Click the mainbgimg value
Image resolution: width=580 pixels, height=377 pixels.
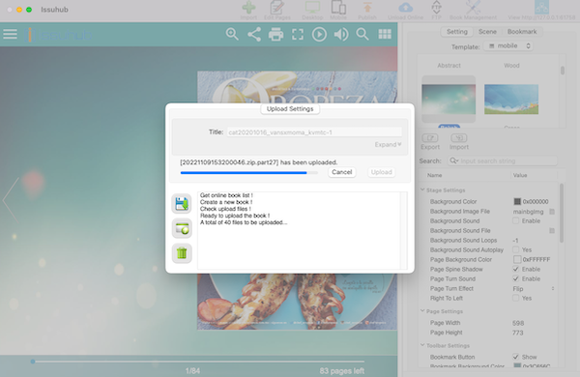(528, 212)
